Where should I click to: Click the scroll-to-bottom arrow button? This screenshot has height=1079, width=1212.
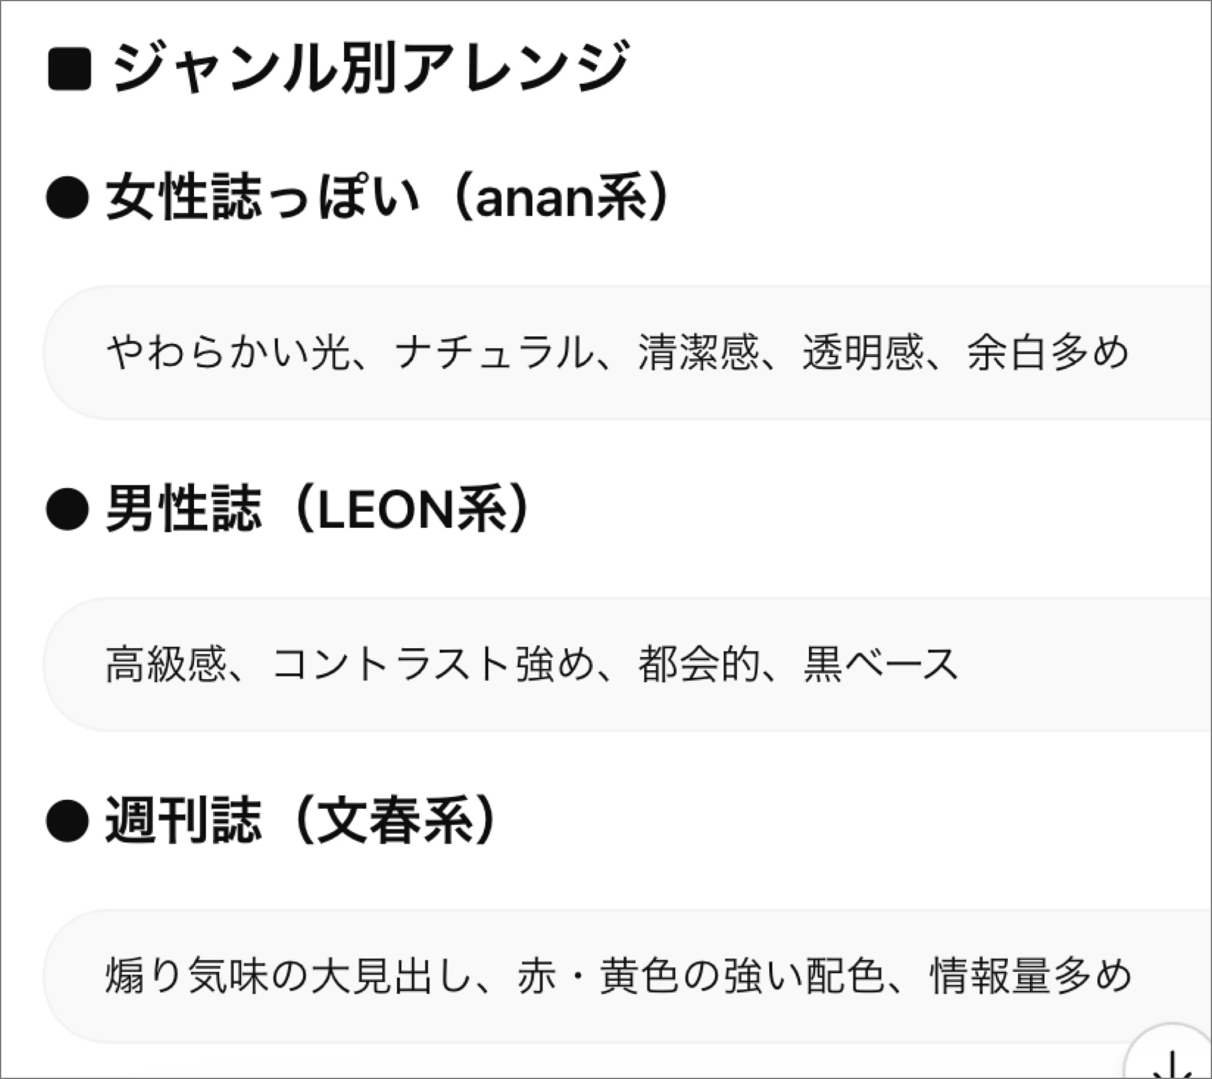pyautogui.click(x=1173, y=1059)
